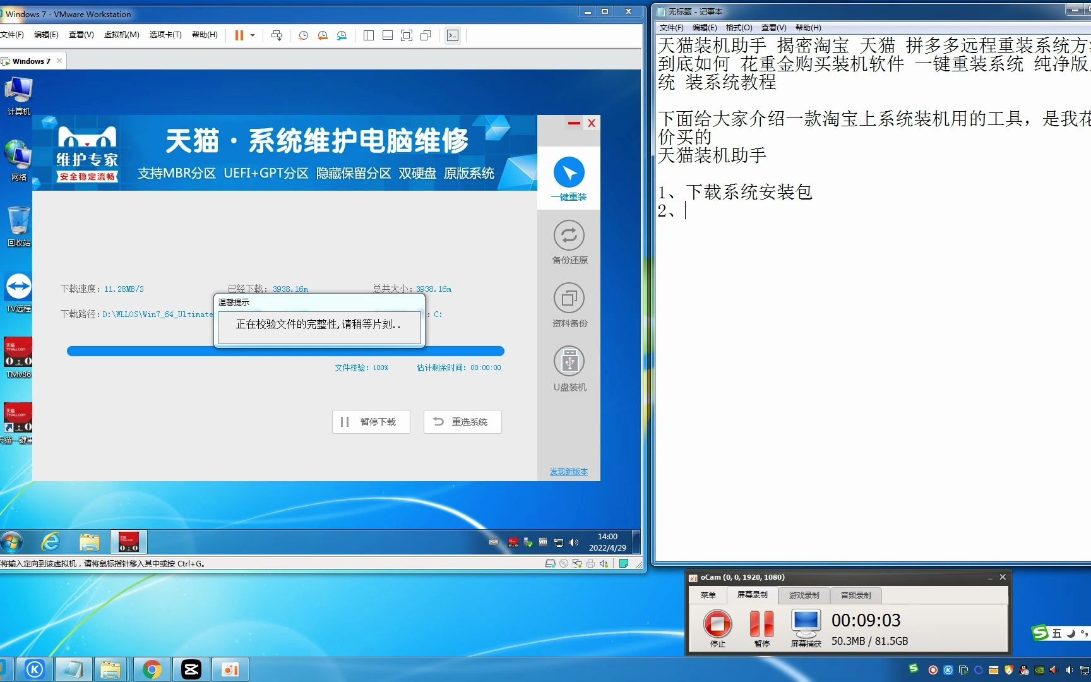
Task: Minimize the Tmall tool with red dash
Action: click(x=574, y=123)
